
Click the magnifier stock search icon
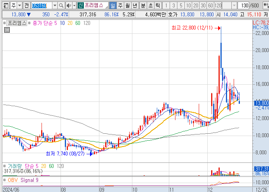61,6
